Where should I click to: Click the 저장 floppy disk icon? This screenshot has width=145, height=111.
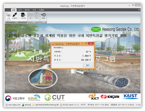[x=37, y=15]
